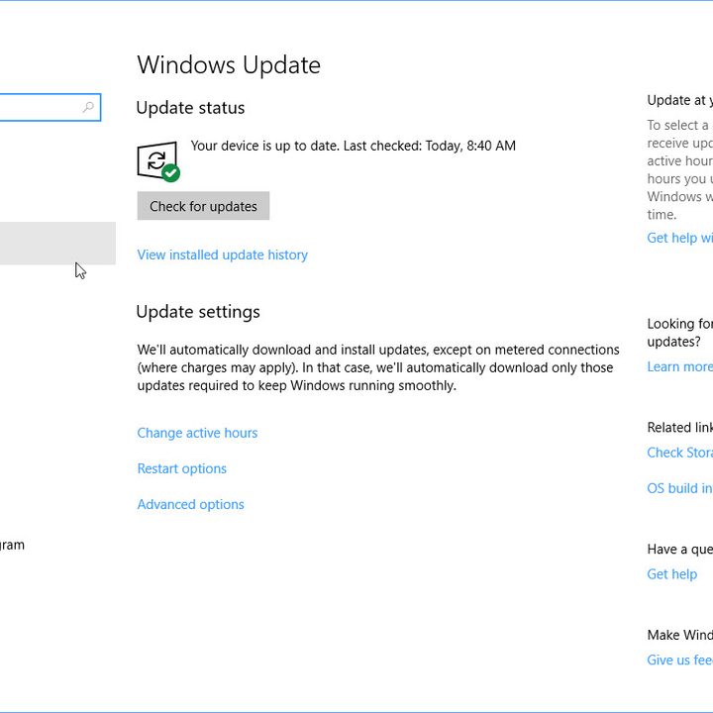Open Advanced options link
This screenshot has width=713, height=713.
190,504
